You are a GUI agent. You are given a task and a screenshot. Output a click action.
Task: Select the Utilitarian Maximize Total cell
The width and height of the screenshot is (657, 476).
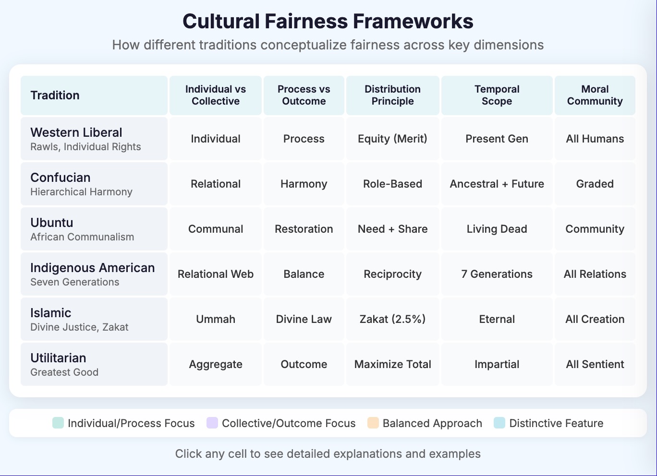tap(392, 364)
